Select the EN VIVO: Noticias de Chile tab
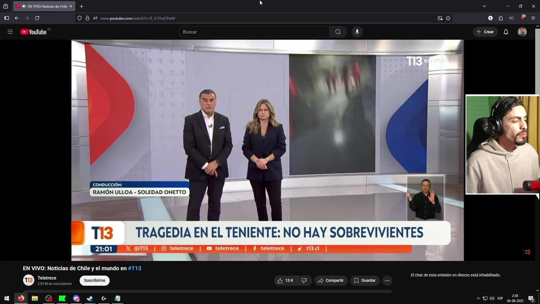 [x=44, y=6]
